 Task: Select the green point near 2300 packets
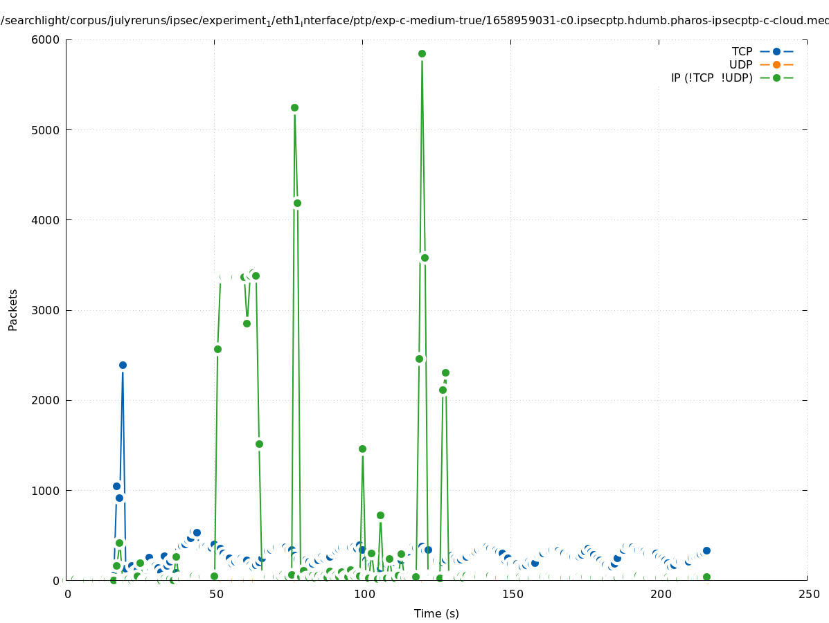tap(445, 372)
